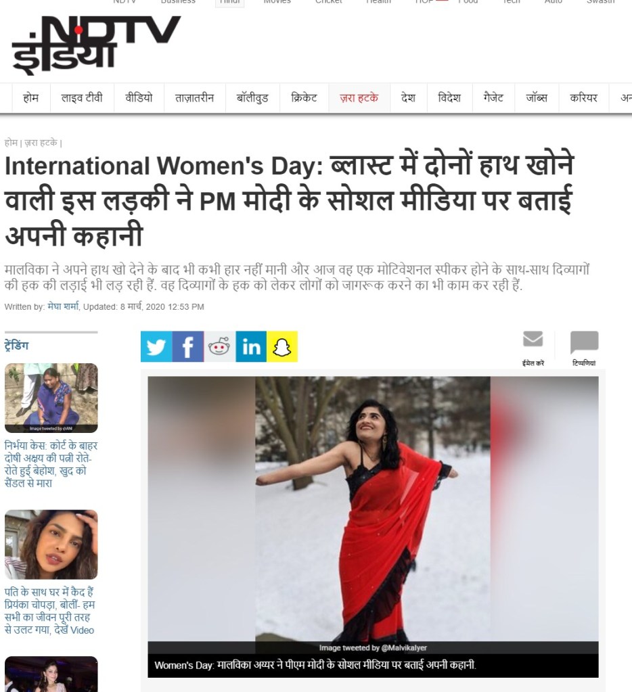Screen dimensions: 632x692
Task: Tap the Snapchat share icon
Action: point(282,346)
